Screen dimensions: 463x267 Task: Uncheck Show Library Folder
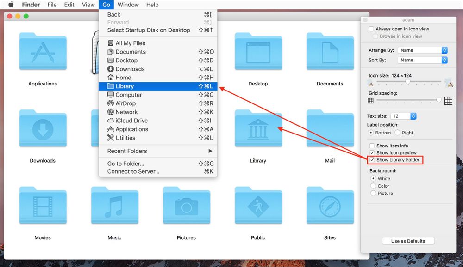click(x=372, y=160)
